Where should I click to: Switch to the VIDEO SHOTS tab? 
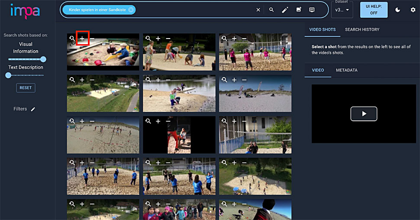[x=323, y=29]
